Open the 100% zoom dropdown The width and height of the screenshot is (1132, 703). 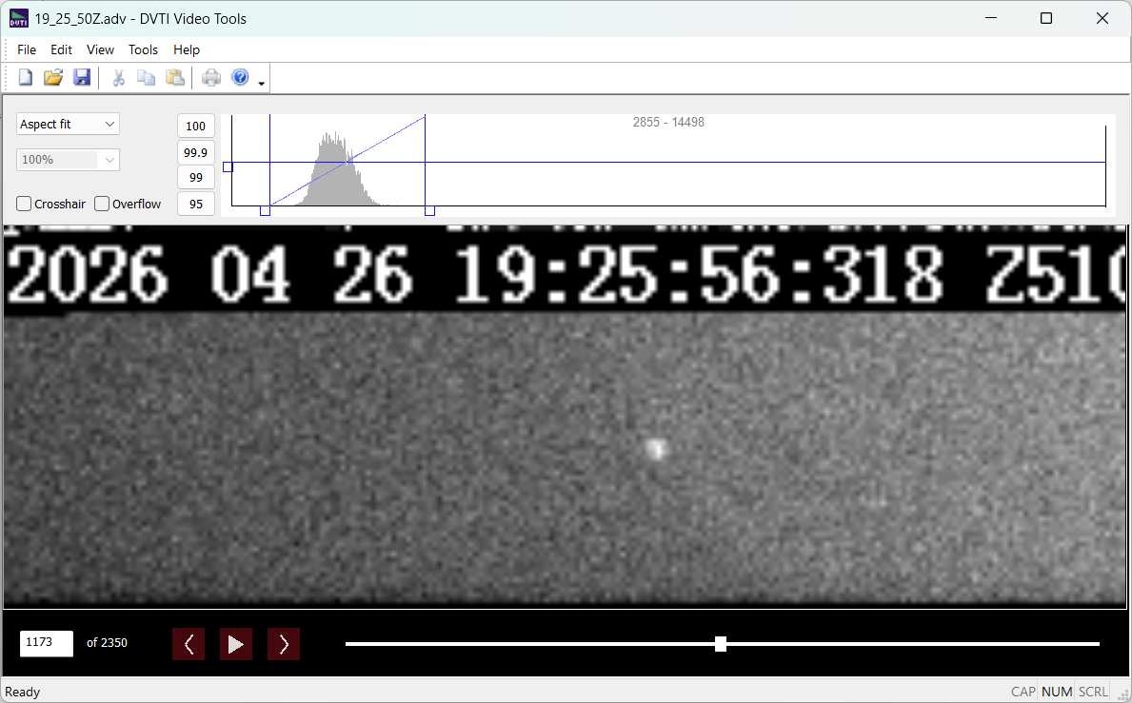(x=68, y=160)
